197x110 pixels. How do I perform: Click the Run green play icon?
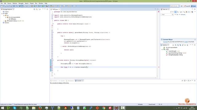[x=42, y=6]
